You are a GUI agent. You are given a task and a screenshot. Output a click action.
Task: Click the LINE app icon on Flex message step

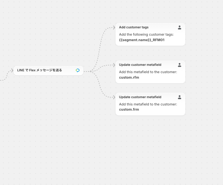pos(78,70)
